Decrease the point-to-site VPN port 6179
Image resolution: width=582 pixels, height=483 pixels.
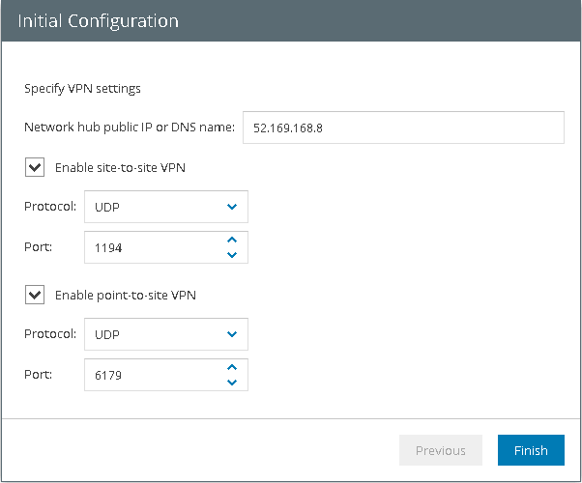pyautogui.click(x=231, y=383)
